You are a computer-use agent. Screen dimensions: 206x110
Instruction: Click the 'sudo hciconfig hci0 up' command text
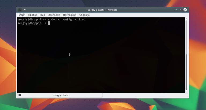67,20
